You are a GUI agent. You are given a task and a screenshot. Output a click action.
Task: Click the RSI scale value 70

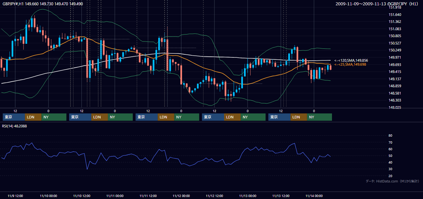[x=390, y=142]
